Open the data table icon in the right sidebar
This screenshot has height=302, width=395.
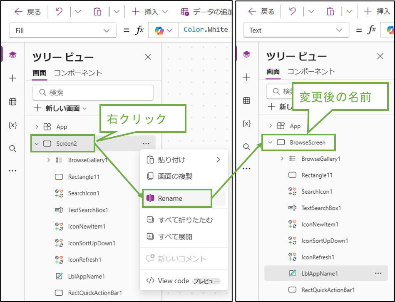[x=247, y=100]
